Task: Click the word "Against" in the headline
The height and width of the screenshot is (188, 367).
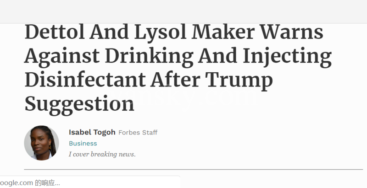Action: [x=62, y=57]
